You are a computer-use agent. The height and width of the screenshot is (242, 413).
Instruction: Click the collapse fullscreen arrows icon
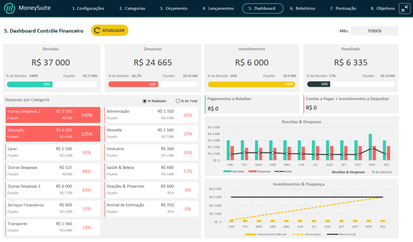click(404, 8)
